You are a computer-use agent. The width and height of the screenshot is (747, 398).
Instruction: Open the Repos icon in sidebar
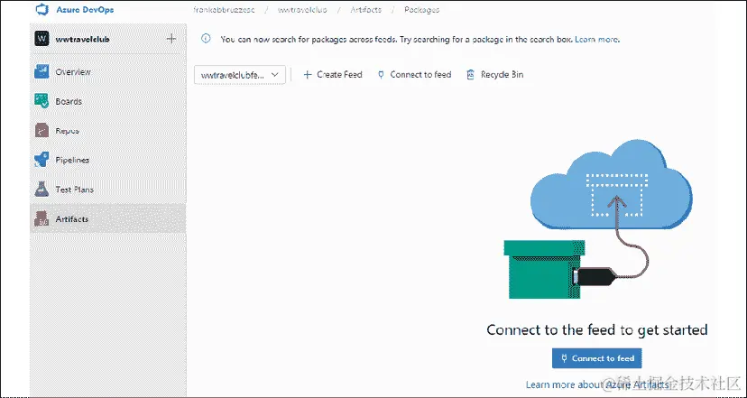[41, 130]
